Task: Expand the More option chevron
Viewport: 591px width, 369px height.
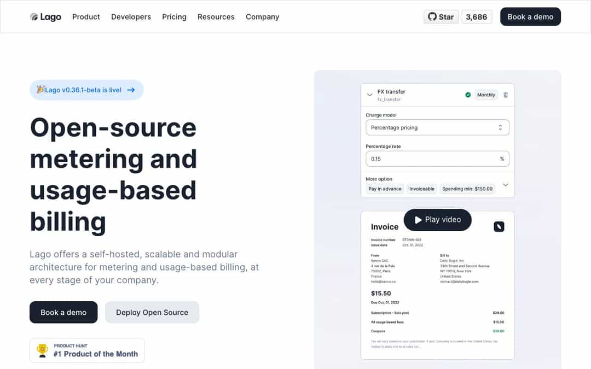Action: tap(505, 185)
